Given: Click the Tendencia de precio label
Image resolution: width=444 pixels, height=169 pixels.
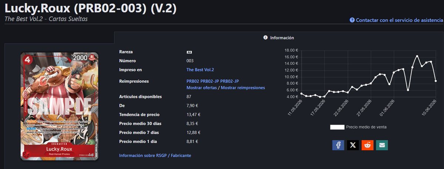Looking at the screenshot, I should tap(139, 115).
